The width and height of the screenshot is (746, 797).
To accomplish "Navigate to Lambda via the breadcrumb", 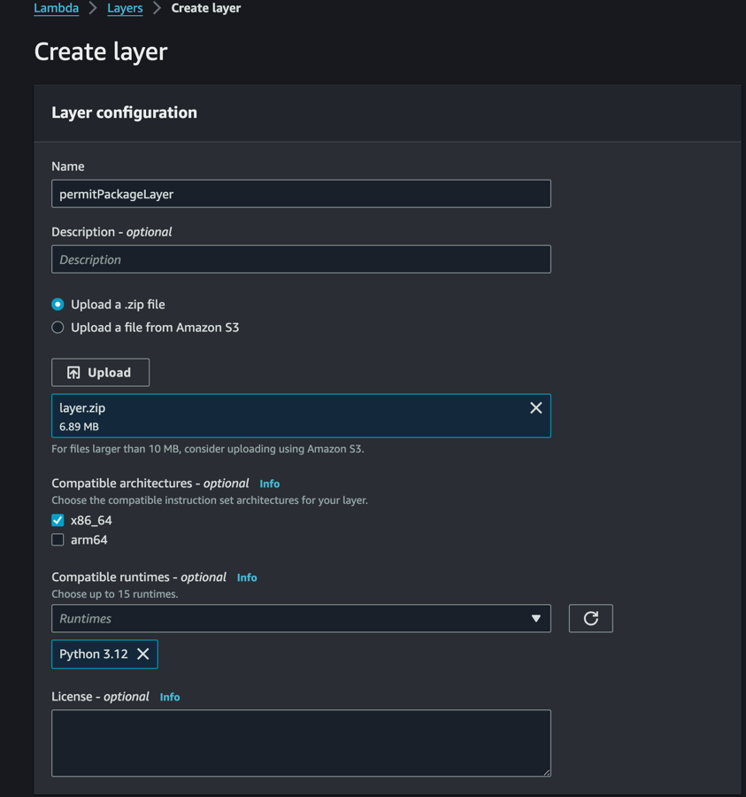I will click(x=56, y=8).
